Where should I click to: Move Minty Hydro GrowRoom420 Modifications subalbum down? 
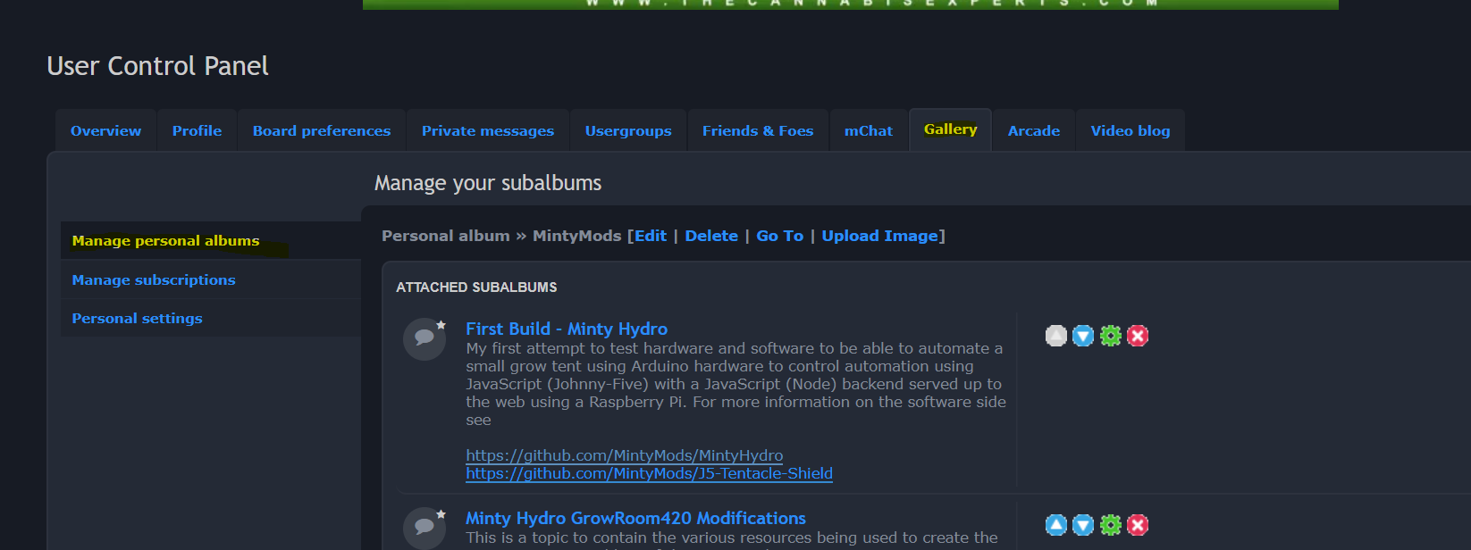point(1083,525)
